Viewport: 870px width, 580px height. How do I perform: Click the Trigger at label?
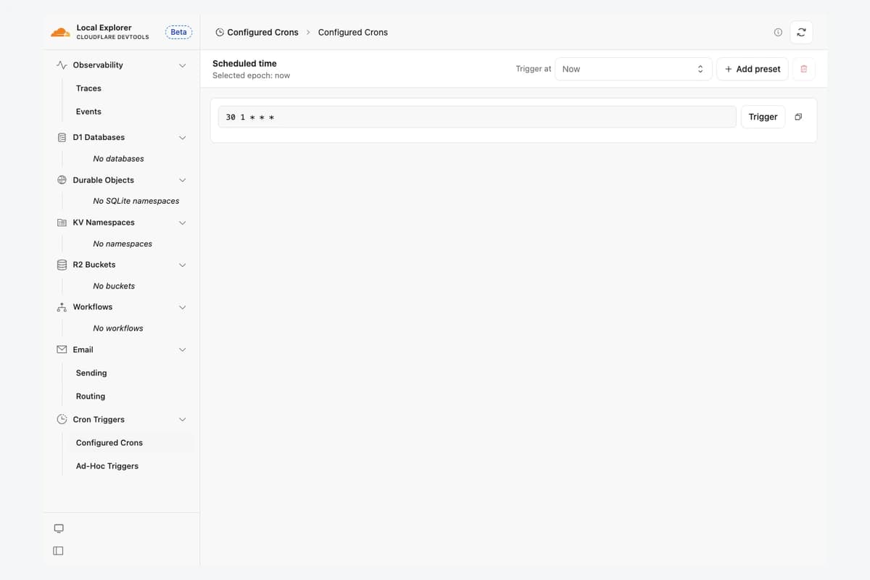[x=534, y=69]
